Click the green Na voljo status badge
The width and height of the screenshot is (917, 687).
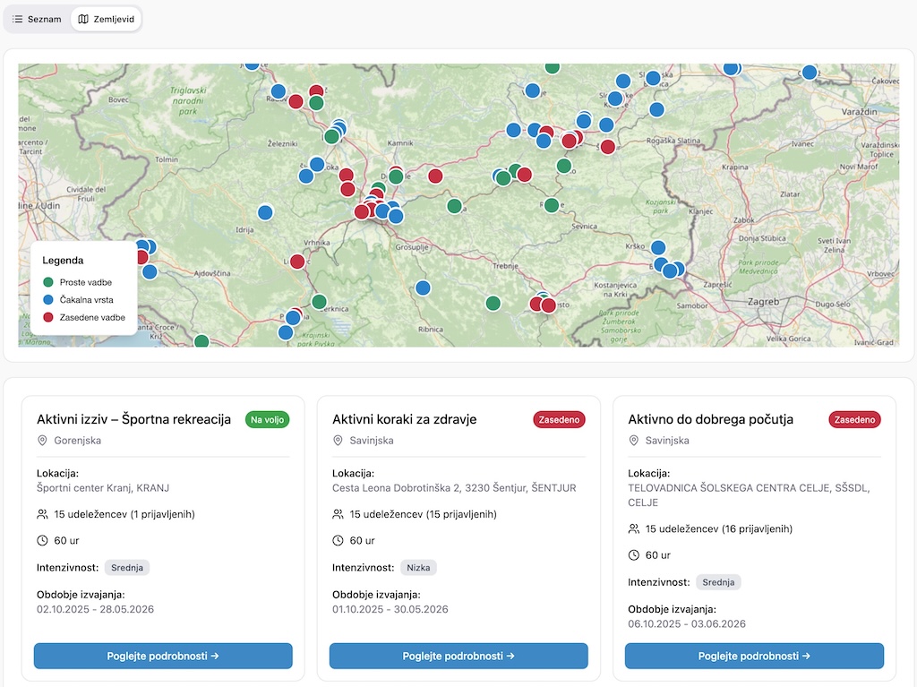coord(269,419)
